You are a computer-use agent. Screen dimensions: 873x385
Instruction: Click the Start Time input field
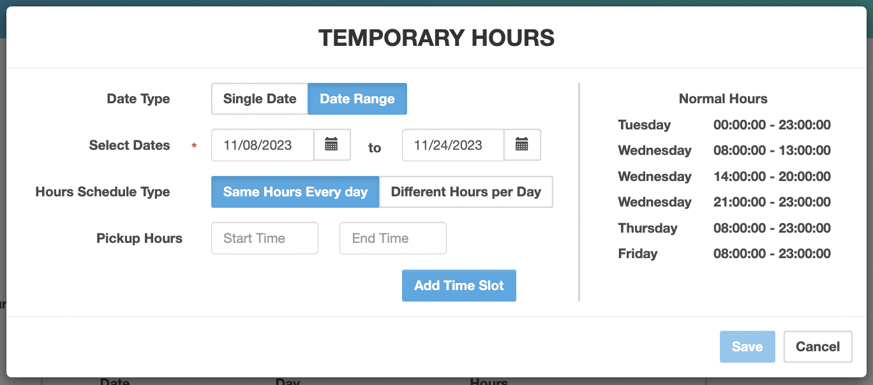pos(264,238)
